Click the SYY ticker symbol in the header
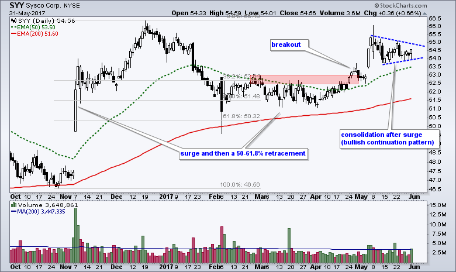 point(17,5)
